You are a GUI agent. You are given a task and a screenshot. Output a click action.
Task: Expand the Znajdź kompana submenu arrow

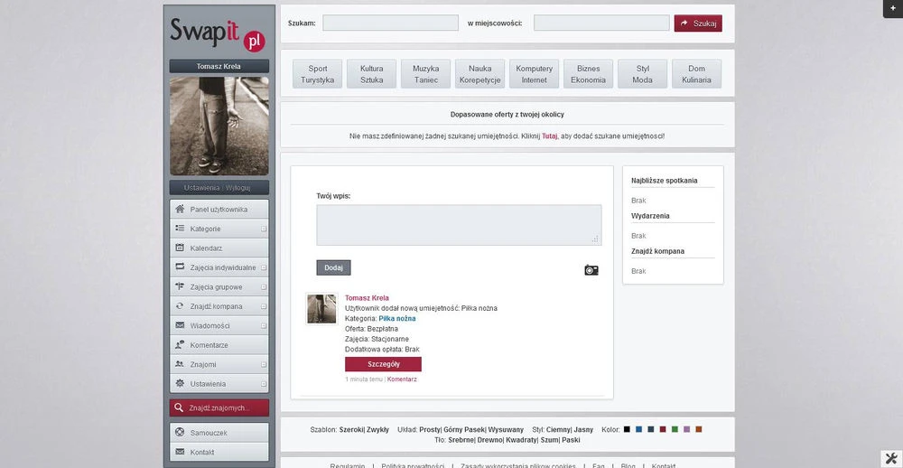click(264, 306)
